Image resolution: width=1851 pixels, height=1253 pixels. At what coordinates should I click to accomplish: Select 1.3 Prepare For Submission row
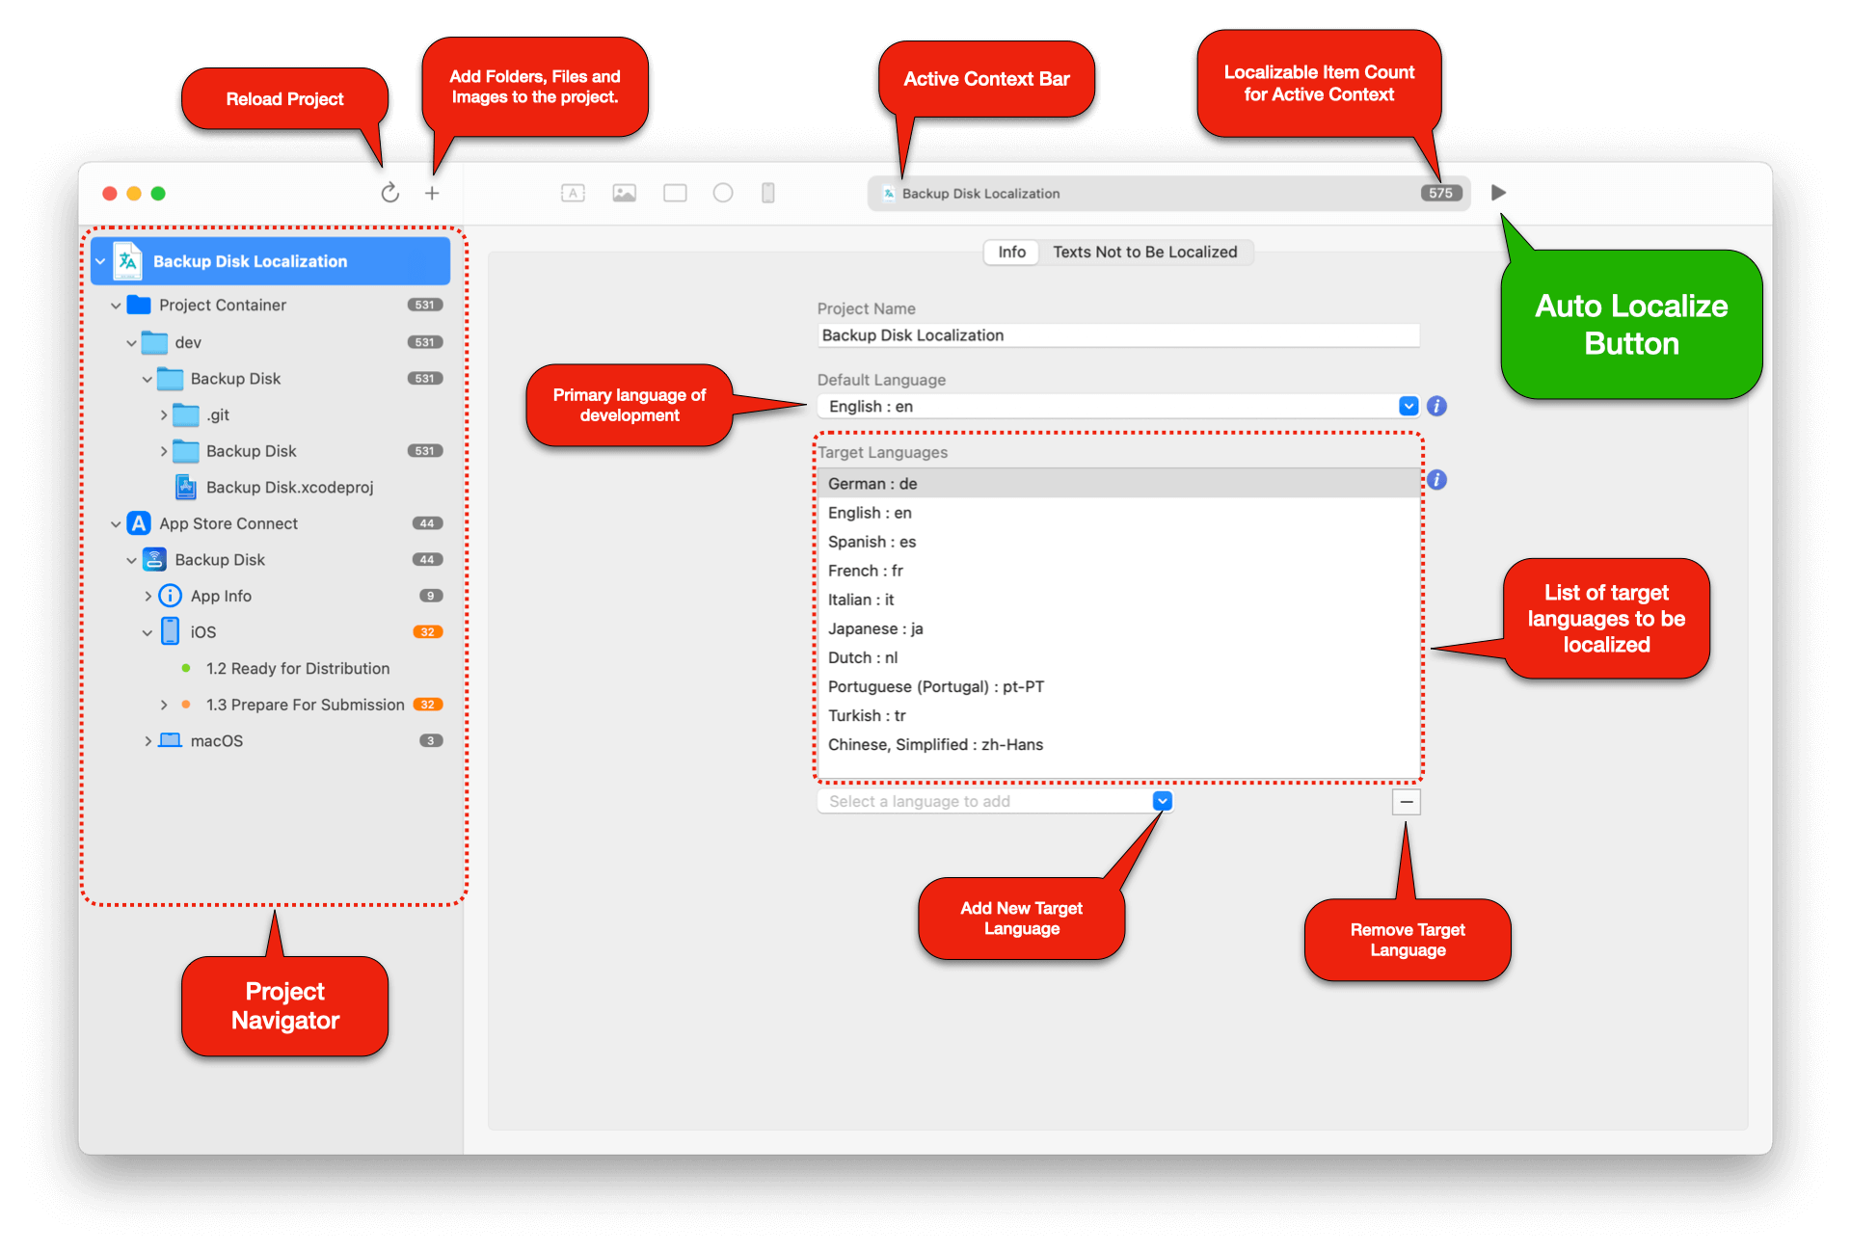click(270, 705)
